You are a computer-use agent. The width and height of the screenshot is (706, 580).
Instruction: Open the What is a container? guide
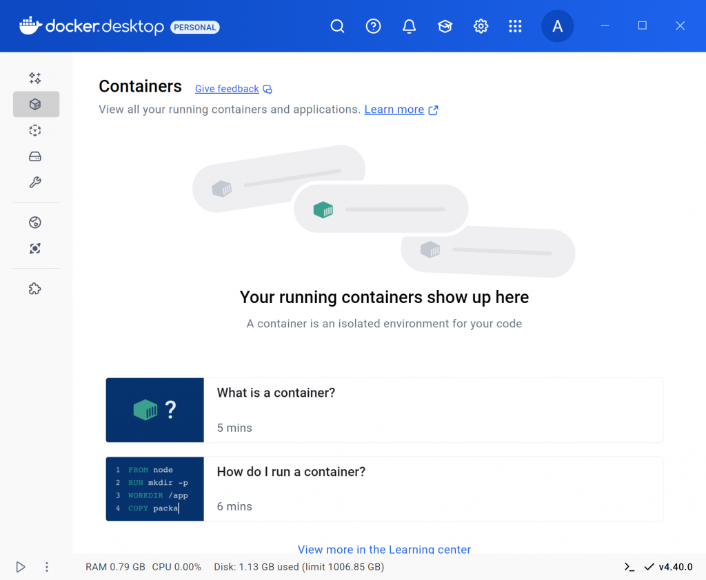384,410
